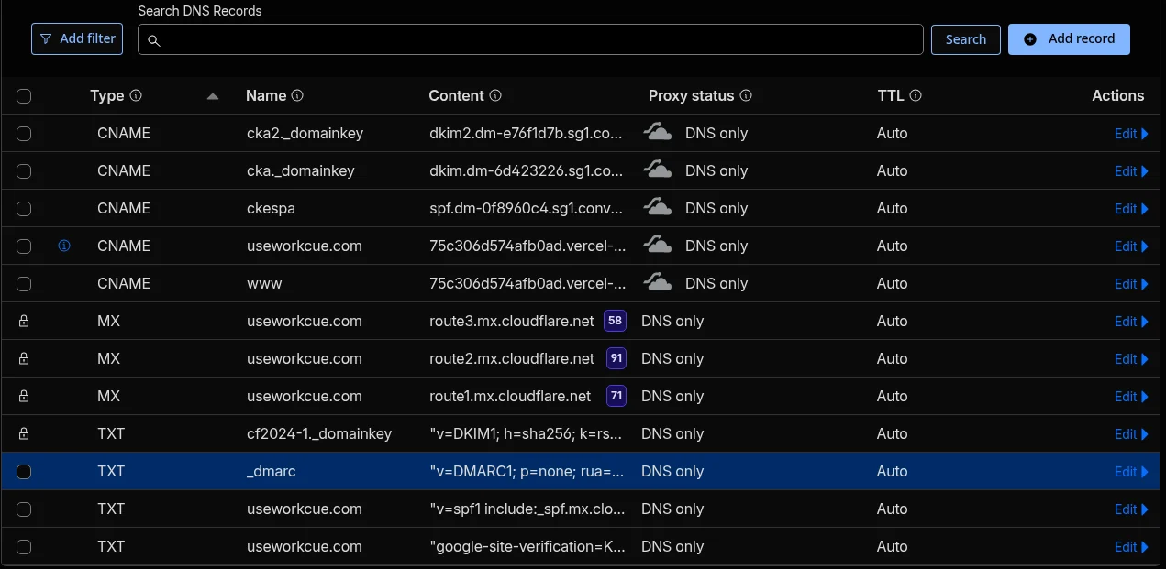Click cloud icon on cka._domainkey row

[x=657, y=170]
